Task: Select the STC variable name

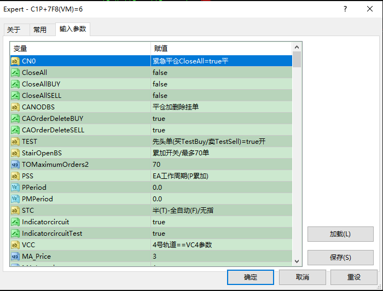Action: click(x=28, y=210)
